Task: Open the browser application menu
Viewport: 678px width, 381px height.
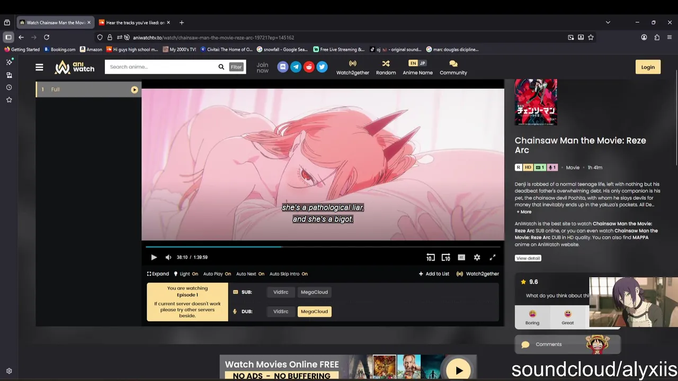Action: 670,38
